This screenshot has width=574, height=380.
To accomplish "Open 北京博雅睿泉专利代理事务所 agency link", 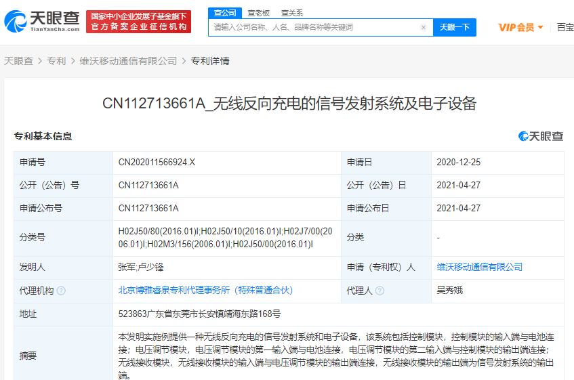I will pos(205,291).
